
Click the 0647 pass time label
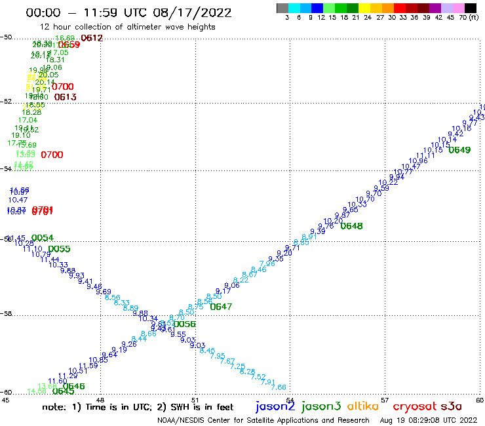[x=221, y=307]
